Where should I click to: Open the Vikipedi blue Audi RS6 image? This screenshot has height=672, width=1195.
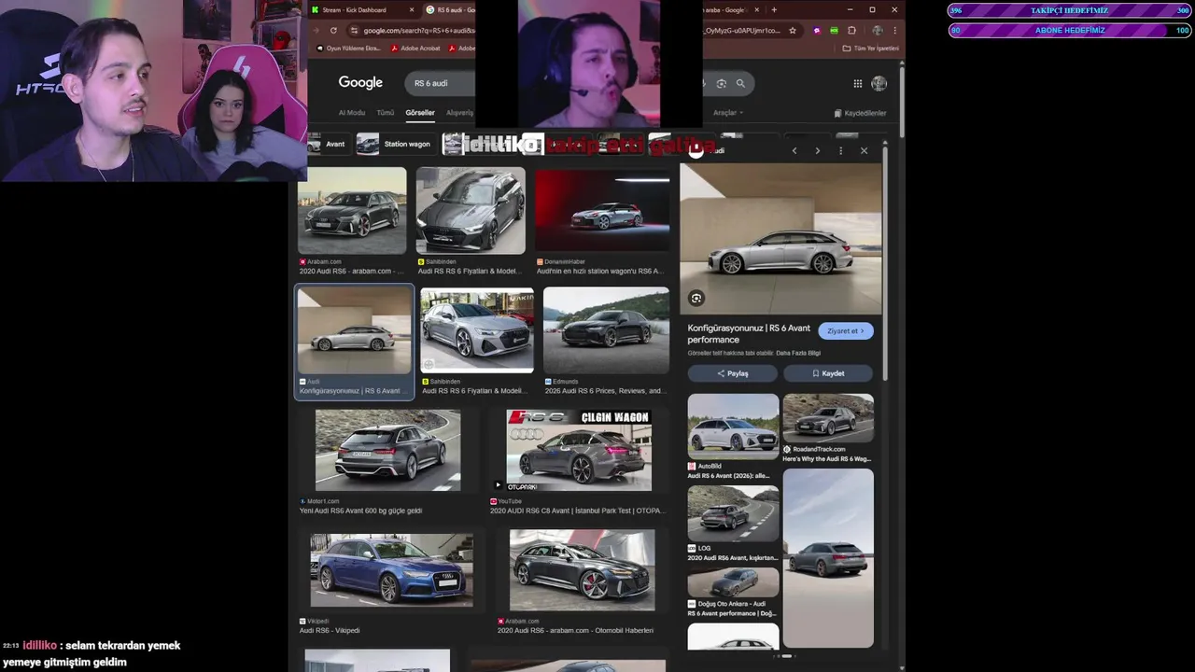[391, 570]
